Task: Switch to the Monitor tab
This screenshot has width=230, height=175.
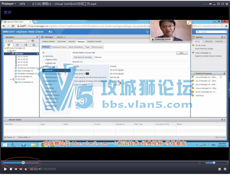Action: [72, 41]
